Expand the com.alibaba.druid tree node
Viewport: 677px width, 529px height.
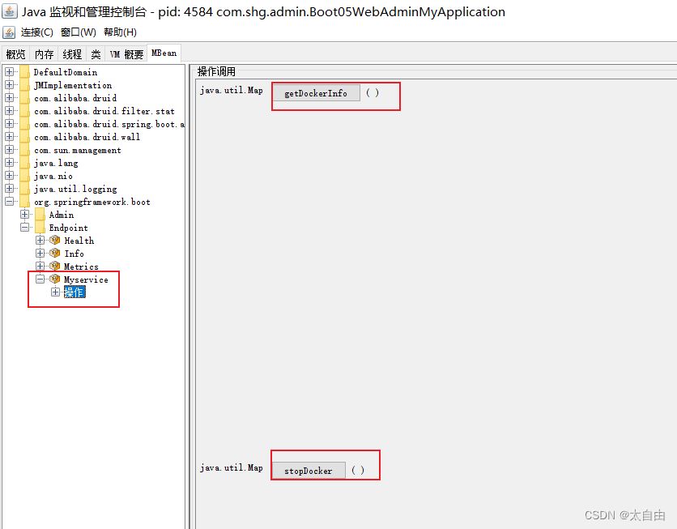(x=7, y=97)
